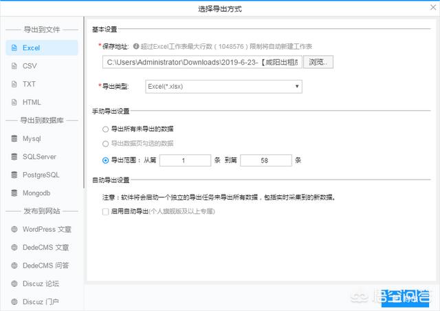Click the Mysql database icon
The height and width of the screenshot is (311, 440).
click(x=14, y=138)
